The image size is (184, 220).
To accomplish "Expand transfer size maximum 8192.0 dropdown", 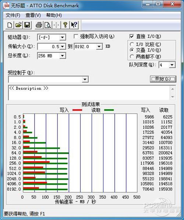I will pos(99,47).
